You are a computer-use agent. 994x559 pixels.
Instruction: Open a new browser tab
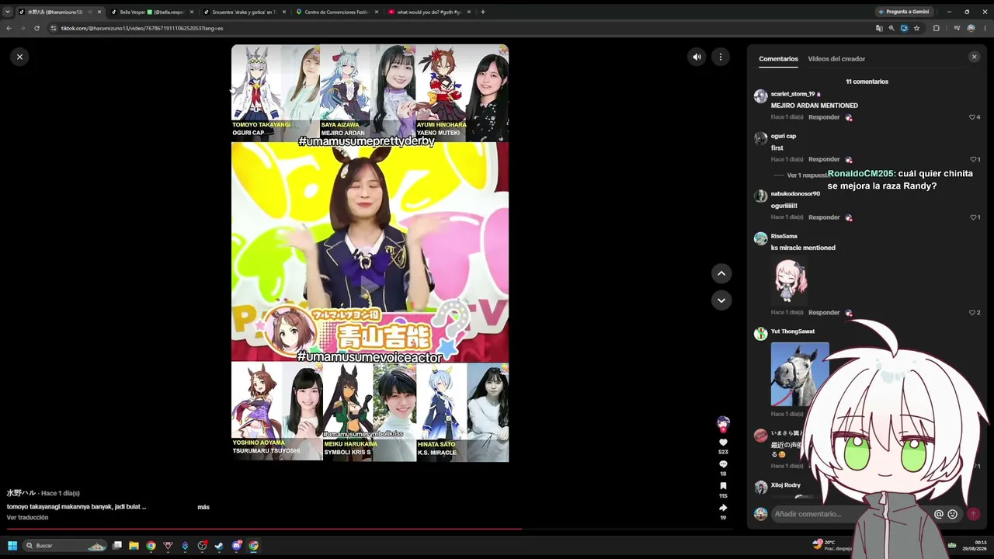pyautogui.click(x=483, y=12)
